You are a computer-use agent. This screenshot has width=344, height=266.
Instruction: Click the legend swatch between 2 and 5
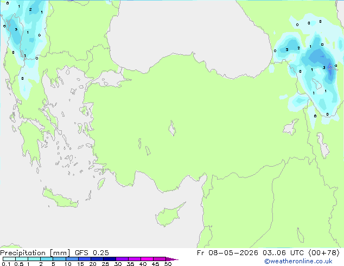click(x=47, y=259)
